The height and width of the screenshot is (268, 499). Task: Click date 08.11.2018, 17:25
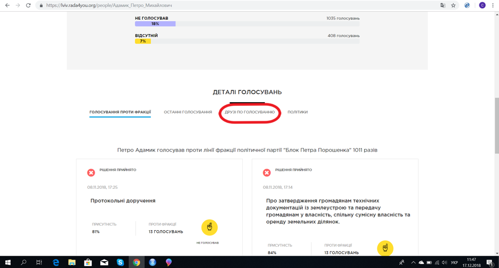(x=103, y=187)
